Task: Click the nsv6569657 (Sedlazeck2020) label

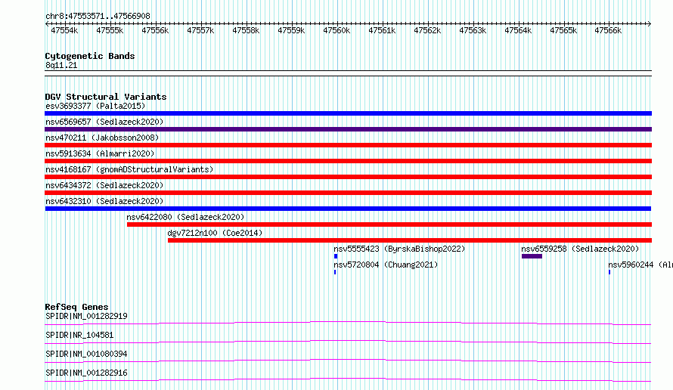Action: pos(104,122)
